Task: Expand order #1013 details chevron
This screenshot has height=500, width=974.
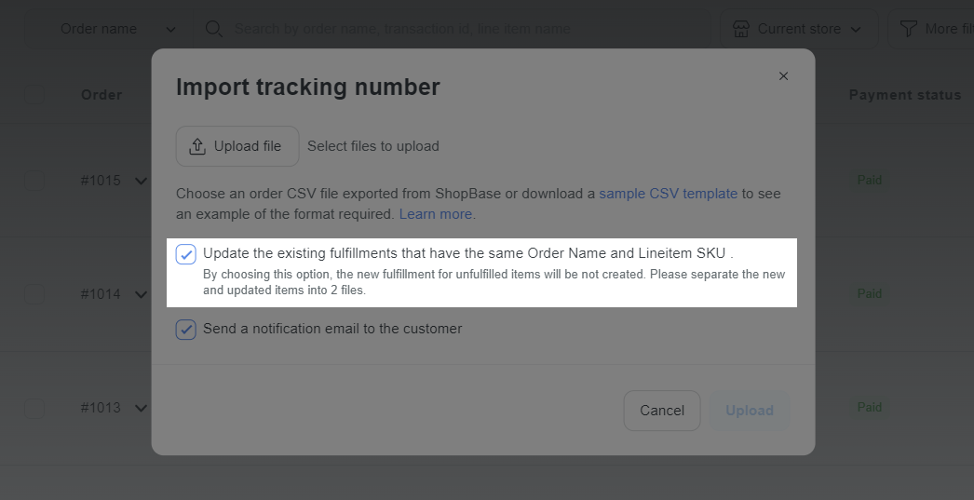Action: tap(141, 408)
